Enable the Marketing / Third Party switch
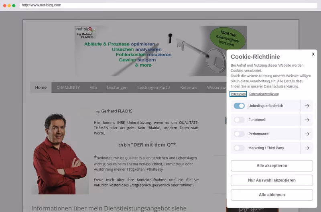 point(239,148)
